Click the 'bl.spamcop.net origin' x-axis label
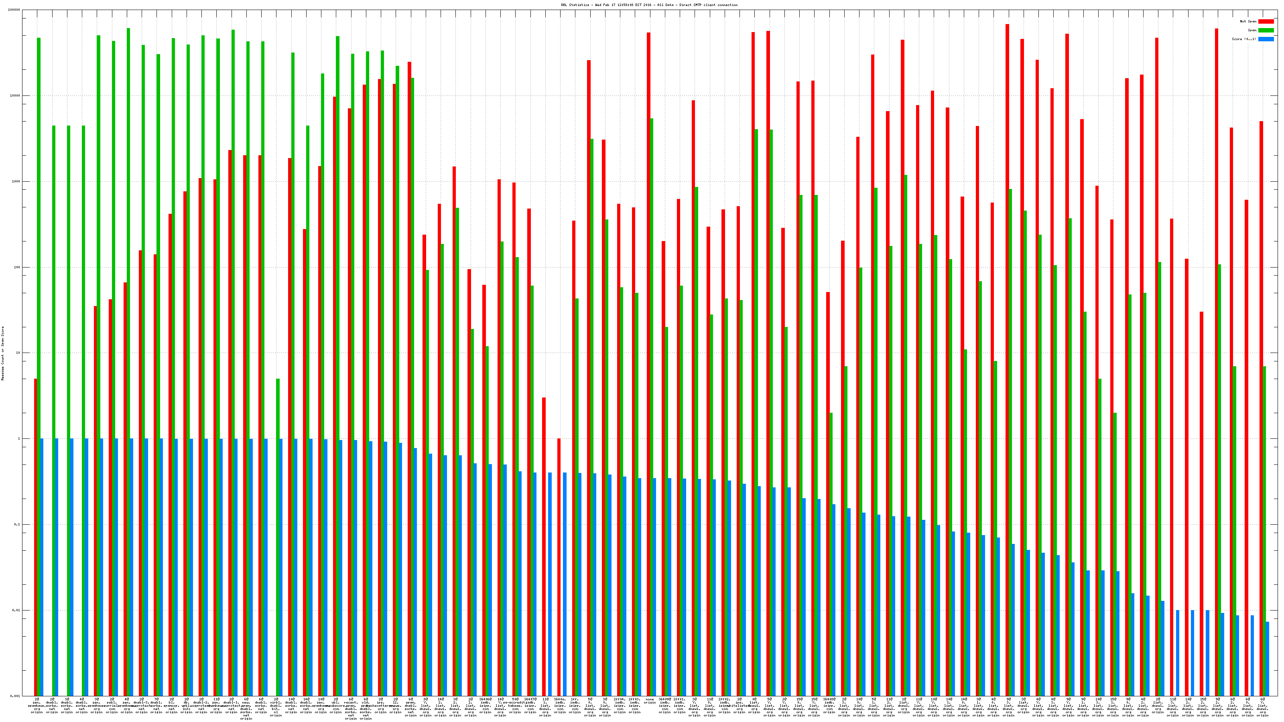 coord(171,706)
